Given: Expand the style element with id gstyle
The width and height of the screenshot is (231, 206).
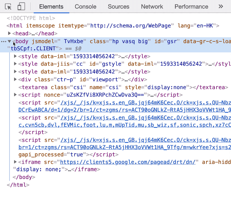Looking at the screenshot, I should click(15, 64).
